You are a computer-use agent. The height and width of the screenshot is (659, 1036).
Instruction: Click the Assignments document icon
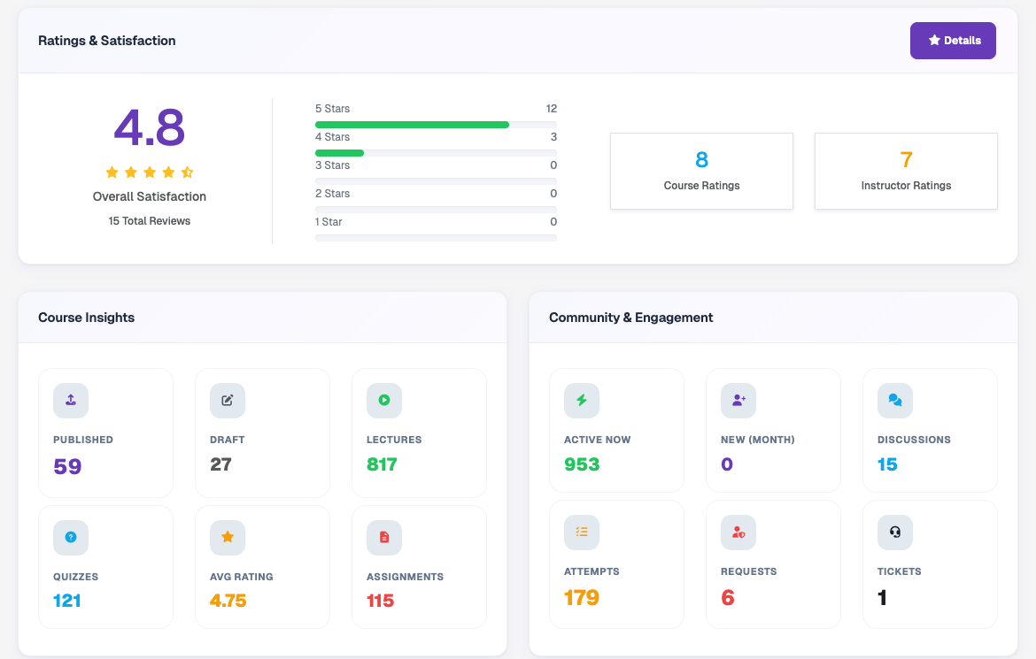click(384, 538)
